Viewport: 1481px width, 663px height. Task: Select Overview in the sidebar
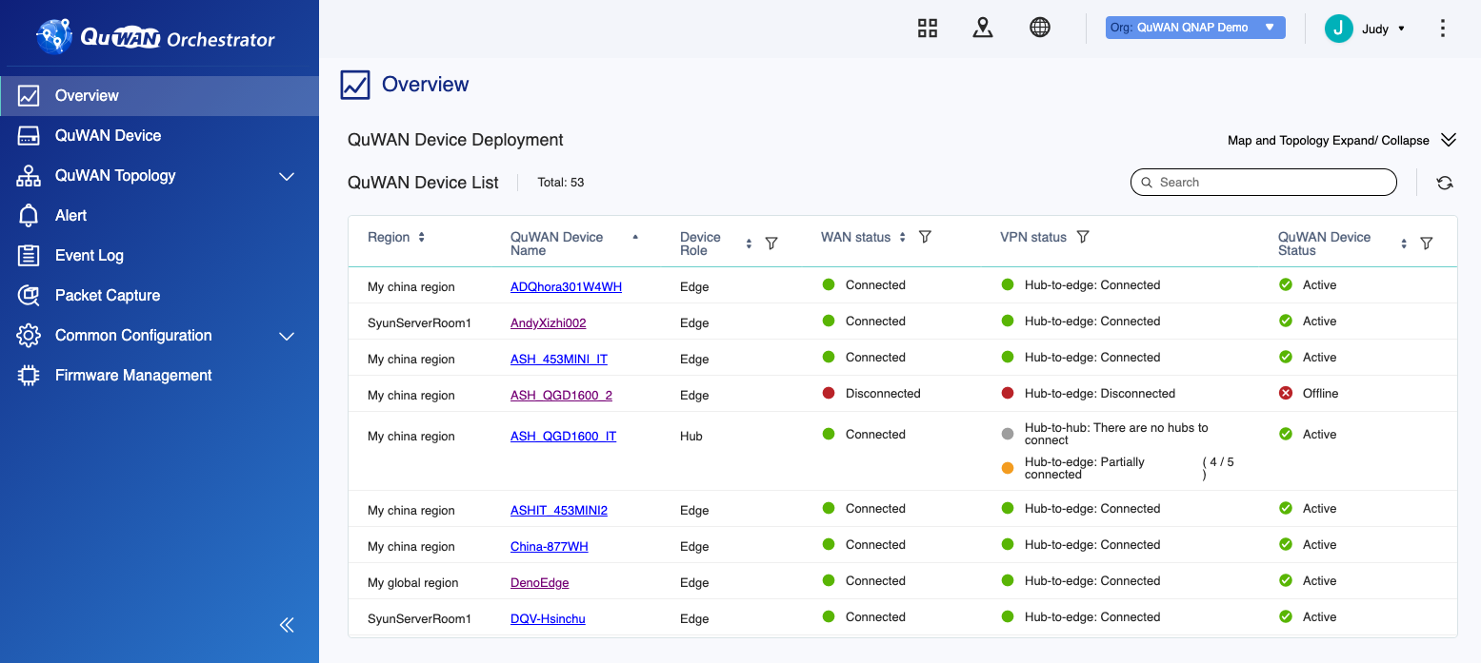[x=160, y=96]
